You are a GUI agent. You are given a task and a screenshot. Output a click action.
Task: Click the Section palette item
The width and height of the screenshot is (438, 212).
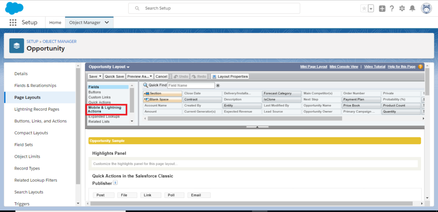click(162, 93)
